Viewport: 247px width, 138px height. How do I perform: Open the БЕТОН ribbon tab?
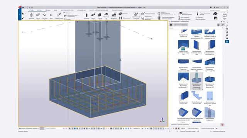(x=39, y=10)
